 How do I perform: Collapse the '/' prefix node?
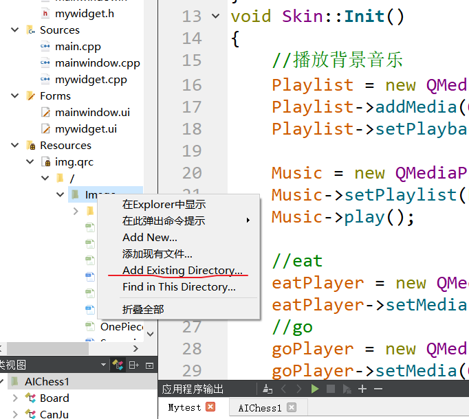point(45,178)
